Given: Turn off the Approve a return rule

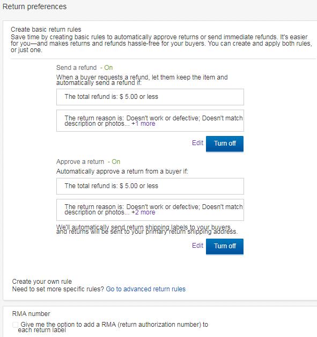Looking at the screenshot, I should click(x=225, y=246).
